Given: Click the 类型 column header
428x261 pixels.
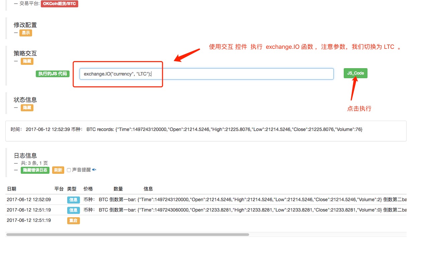Looking at the screenshot, I should tap(72, 189).
